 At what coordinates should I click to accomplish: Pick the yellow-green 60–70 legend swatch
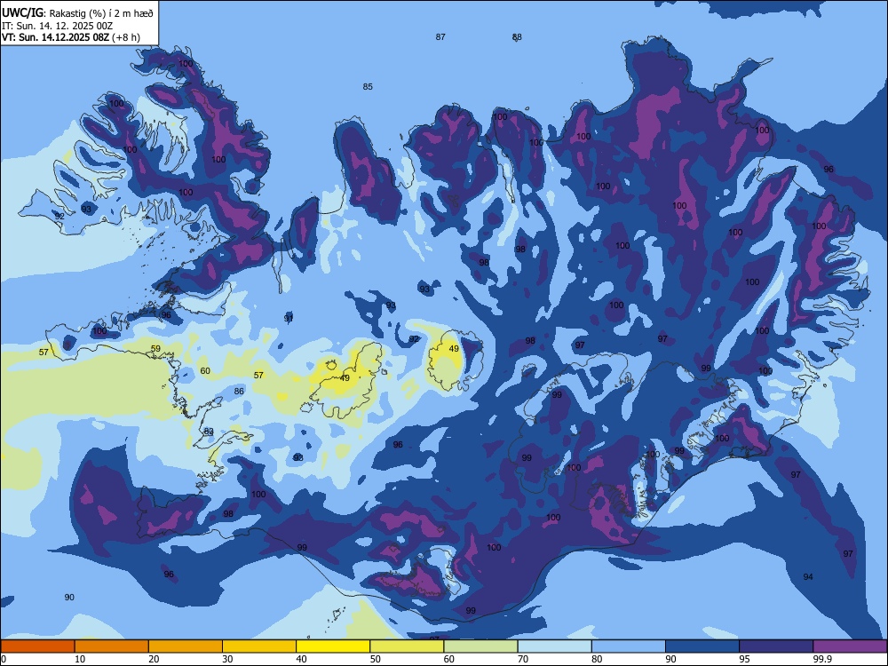pos(480,646)
